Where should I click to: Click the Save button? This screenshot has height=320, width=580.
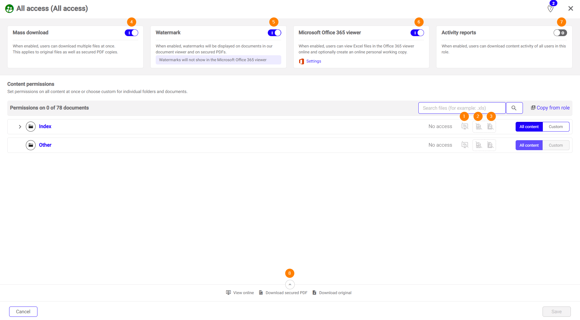point(557,312)
